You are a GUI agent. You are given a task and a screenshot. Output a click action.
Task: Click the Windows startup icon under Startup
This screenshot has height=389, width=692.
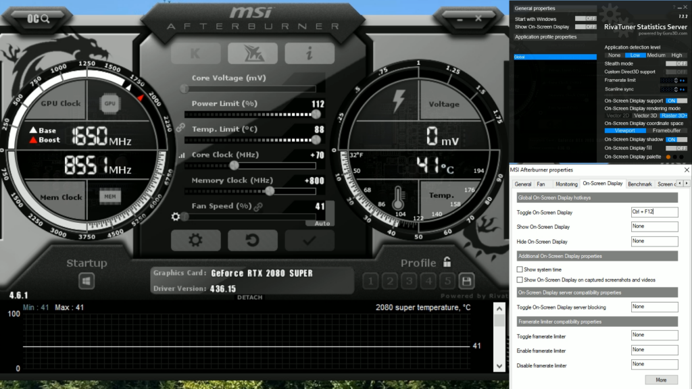(86, 281)
